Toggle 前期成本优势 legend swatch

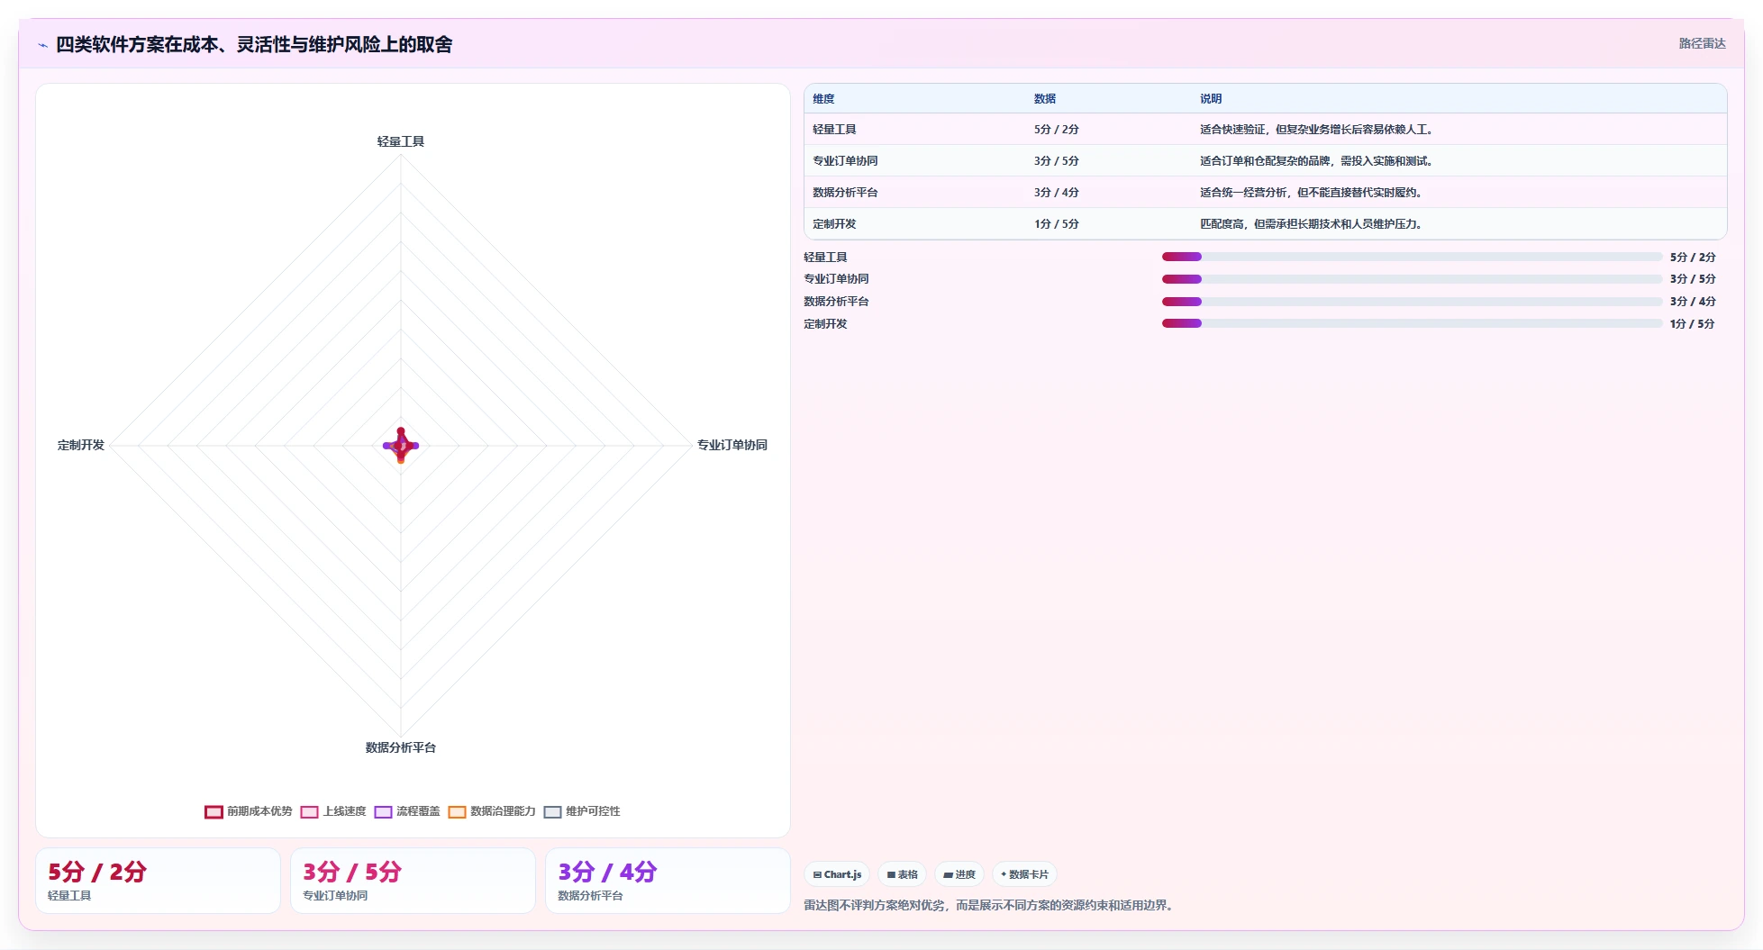[214, 811]
